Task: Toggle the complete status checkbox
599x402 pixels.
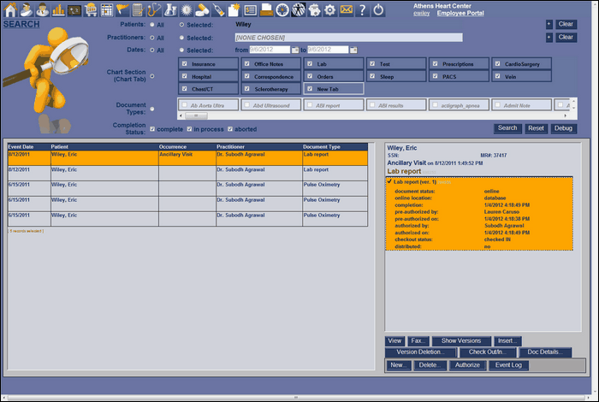Action: (153, 129)
